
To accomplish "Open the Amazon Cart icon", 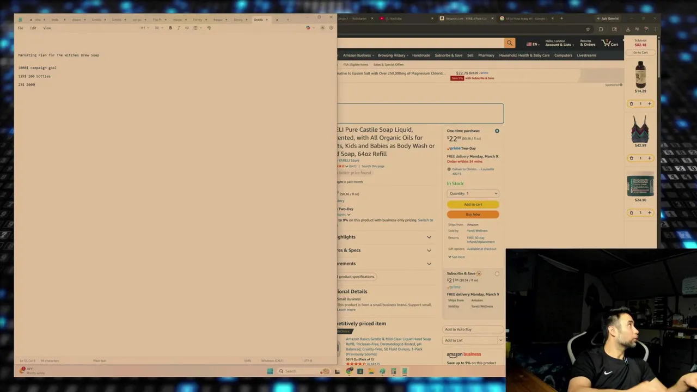I will [x=610, y=43].
